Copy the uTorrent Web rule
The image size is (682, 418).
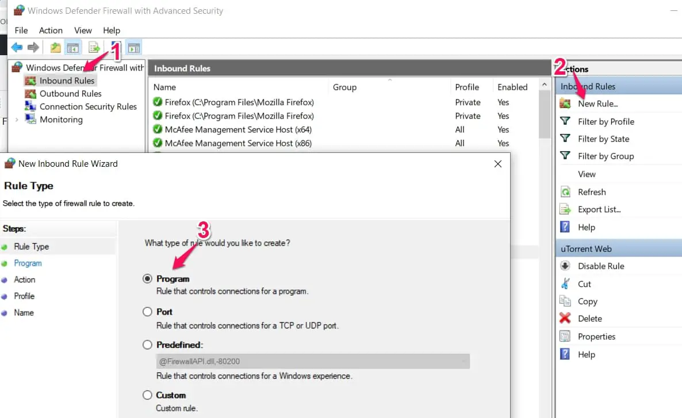pyautogui.click(x=587, y=301)
